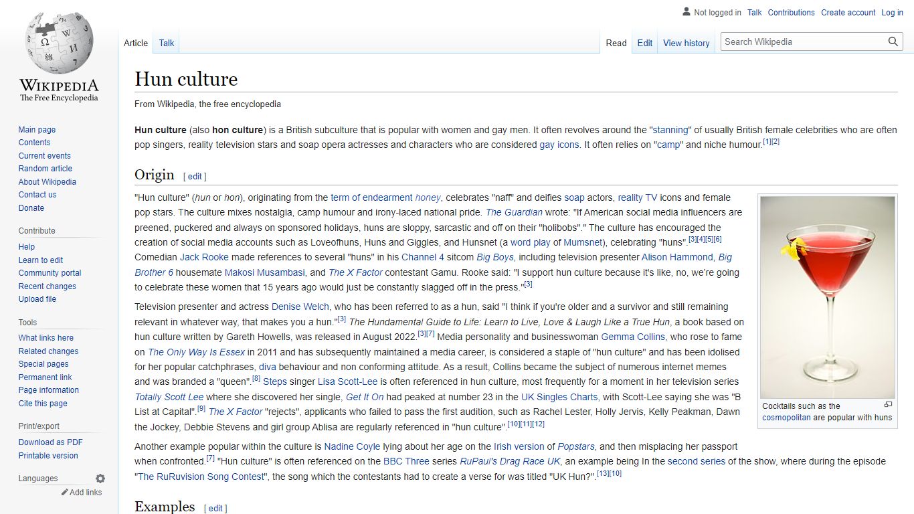Open the Edit tab

645,43
